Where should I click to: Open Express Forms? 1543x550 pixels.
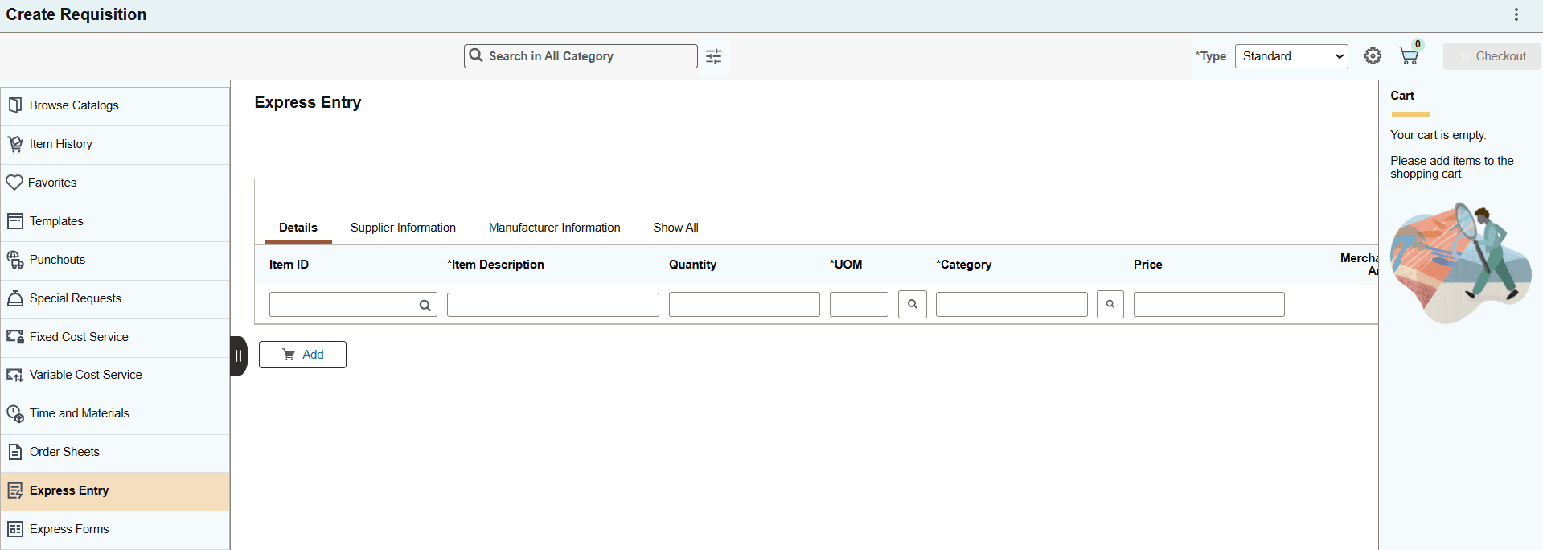pos(115,529)
